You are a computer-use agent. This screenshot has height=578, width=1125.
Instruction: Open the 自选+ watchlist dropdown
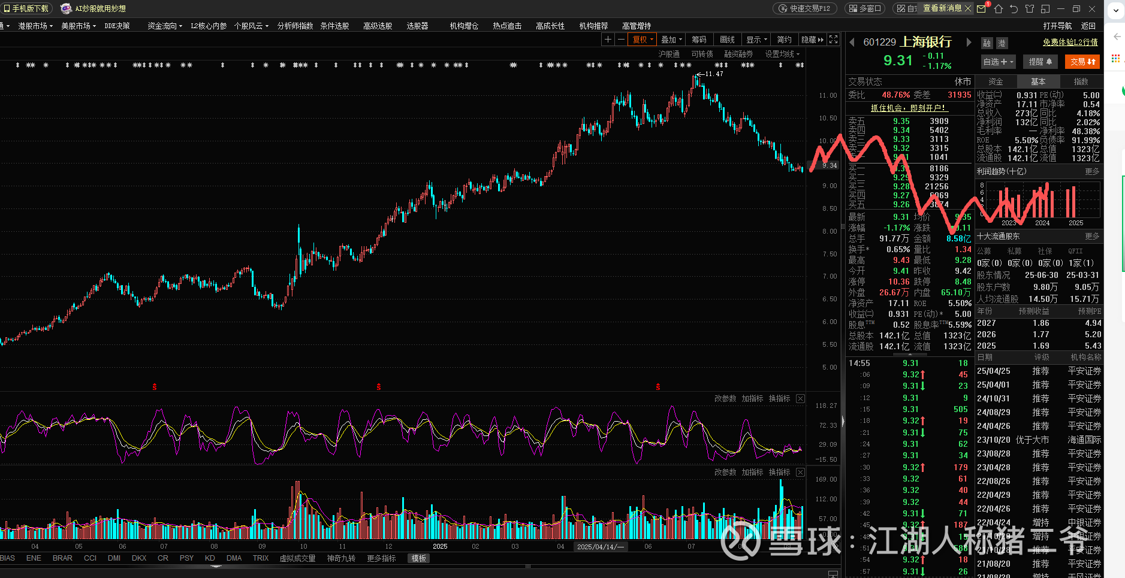point(999,62)
